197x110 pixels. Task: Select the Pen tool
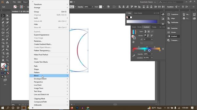tap(3, 23)
